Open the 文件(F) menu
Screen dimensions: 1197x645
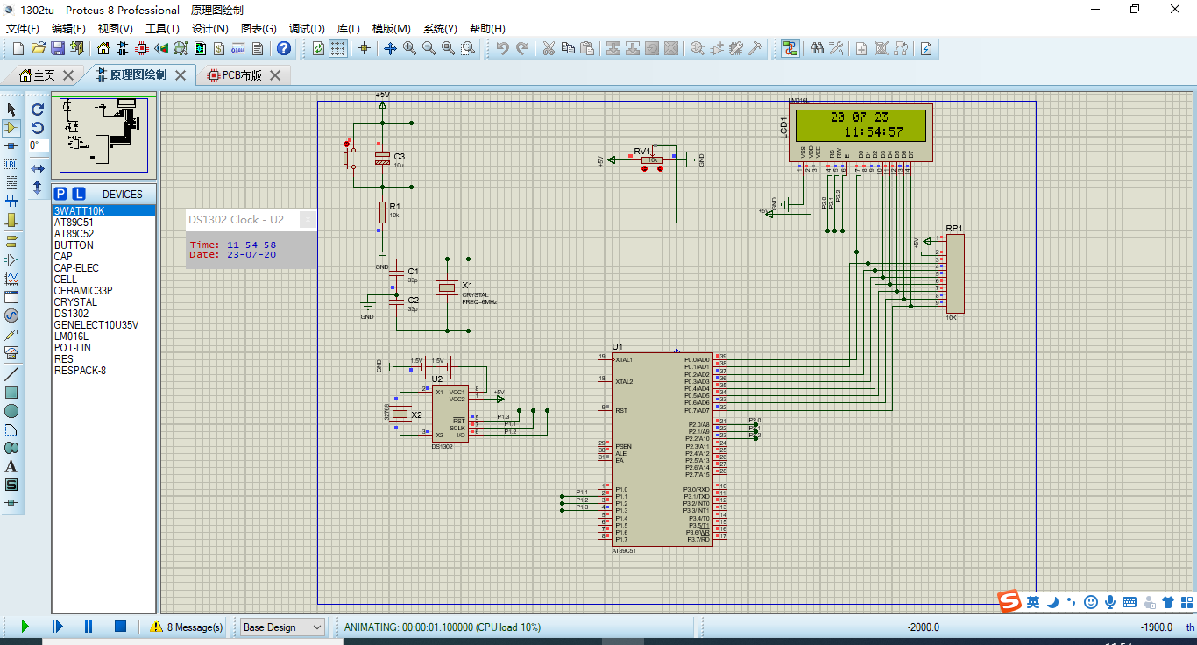pos(23,29)
